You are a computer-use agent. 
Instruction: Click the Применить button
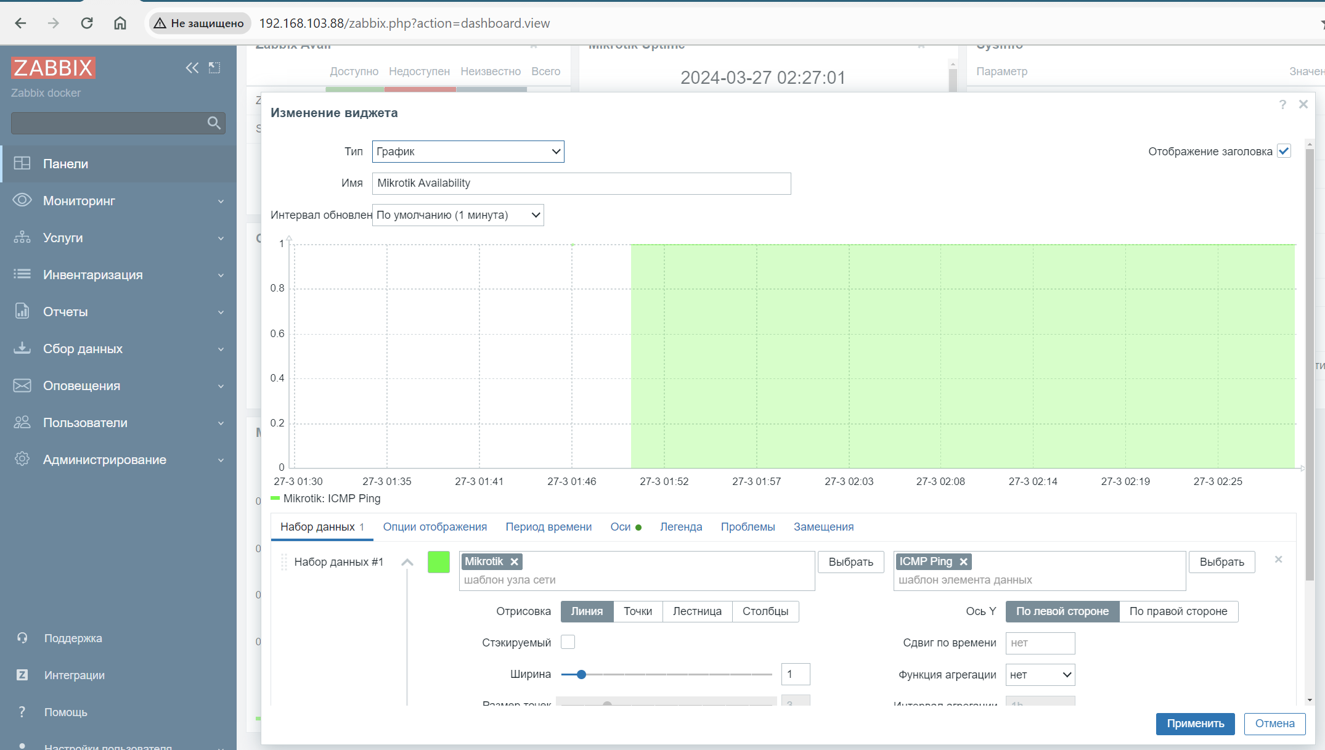pyautogui.click(x=1194, y=724)
